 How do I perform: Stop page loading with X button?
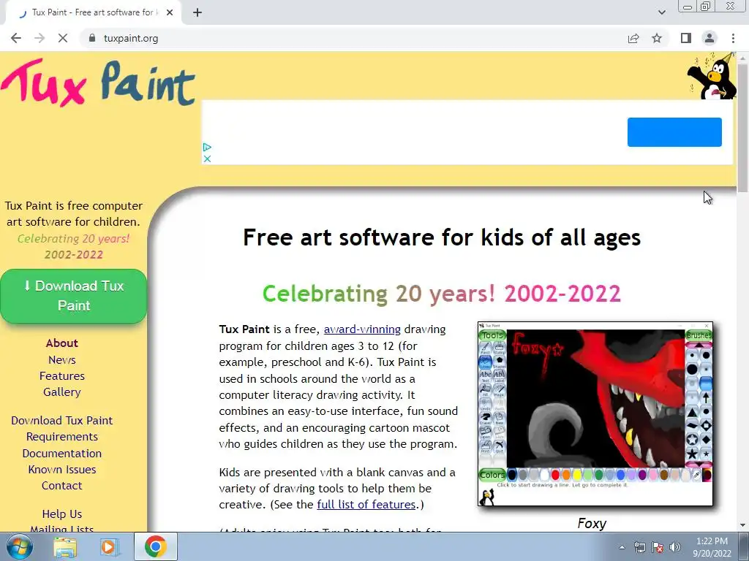[63, 38]
